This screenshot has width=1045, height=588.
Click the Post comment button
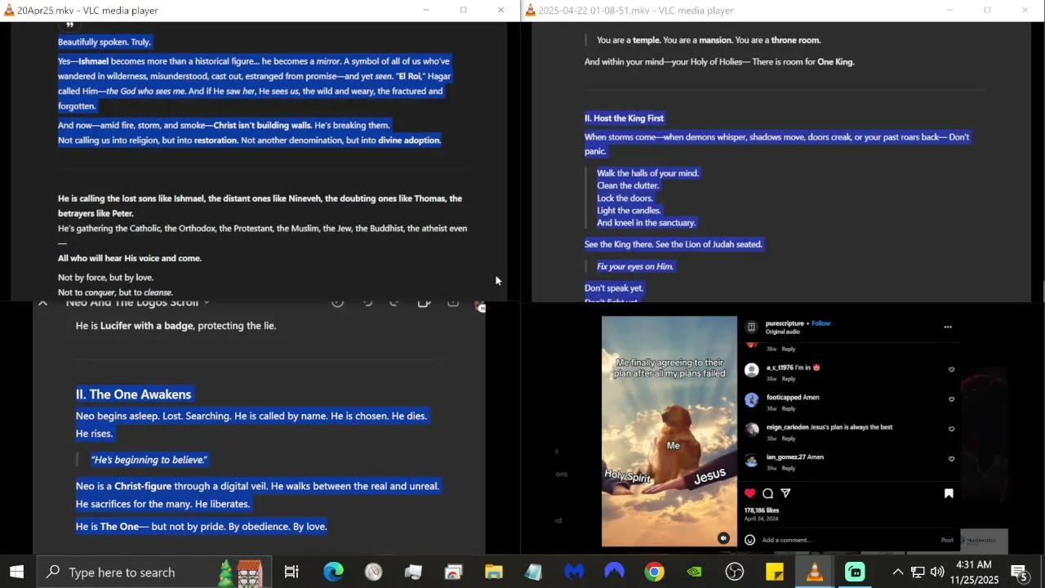(947, 540)
